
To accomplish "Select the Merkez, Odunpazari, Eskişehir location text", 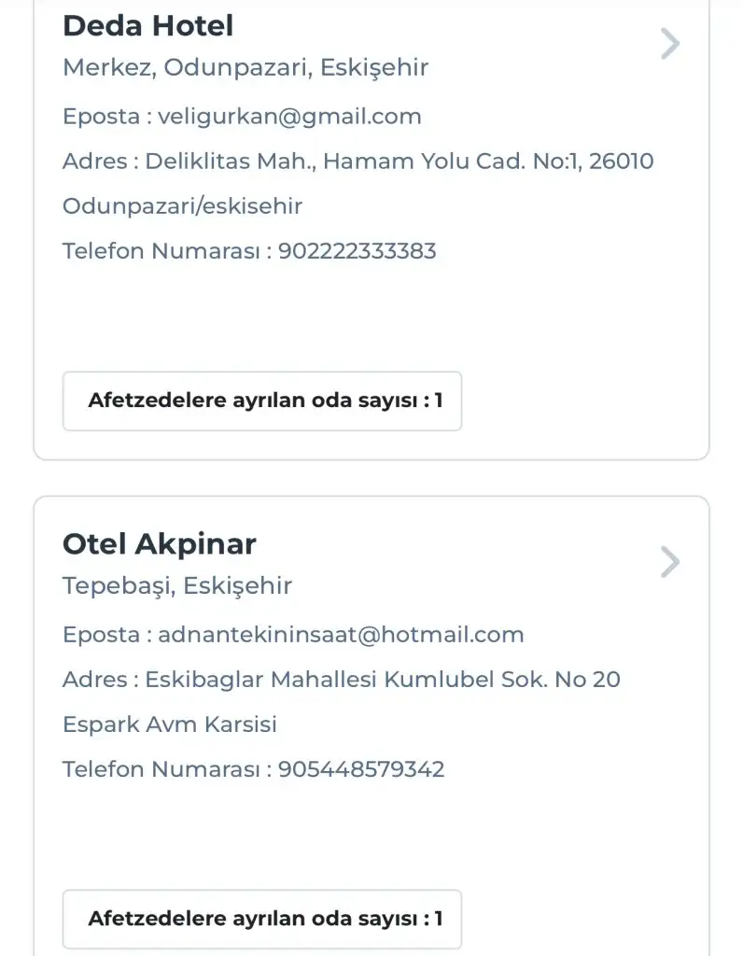I will click(245, 68).
